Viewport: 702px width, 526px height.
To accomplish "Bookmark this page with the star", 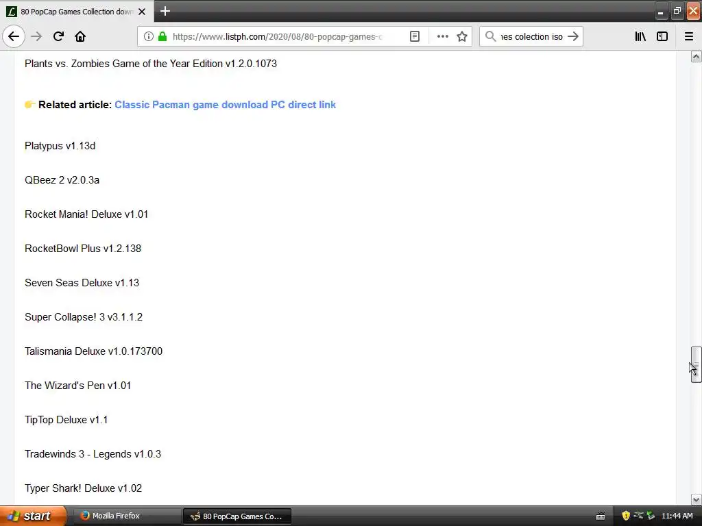I will coord(462,37).
